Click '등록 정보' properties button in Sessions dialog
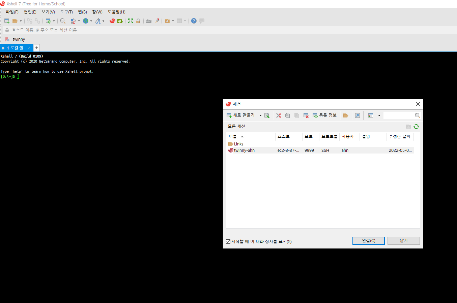This screenshot has height=303, width=457. (x=324, y=115)
